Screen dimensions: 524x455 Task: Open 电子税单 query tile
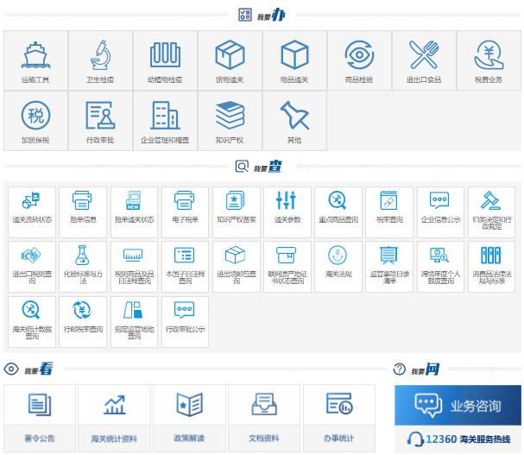coord(185,208)
